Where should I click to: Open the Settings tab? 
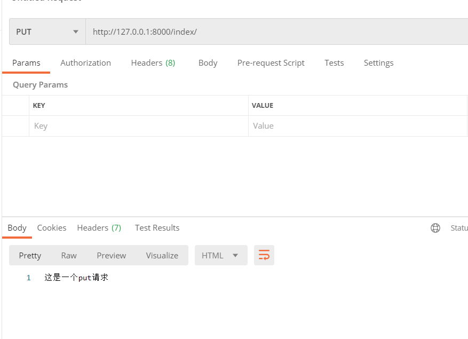coord(378,62)
